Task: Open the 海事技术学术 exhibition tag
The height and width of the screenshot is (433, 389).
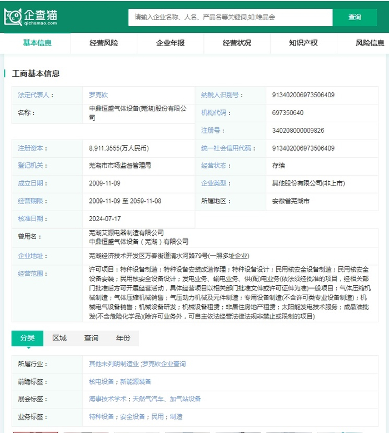Action: 108,399
